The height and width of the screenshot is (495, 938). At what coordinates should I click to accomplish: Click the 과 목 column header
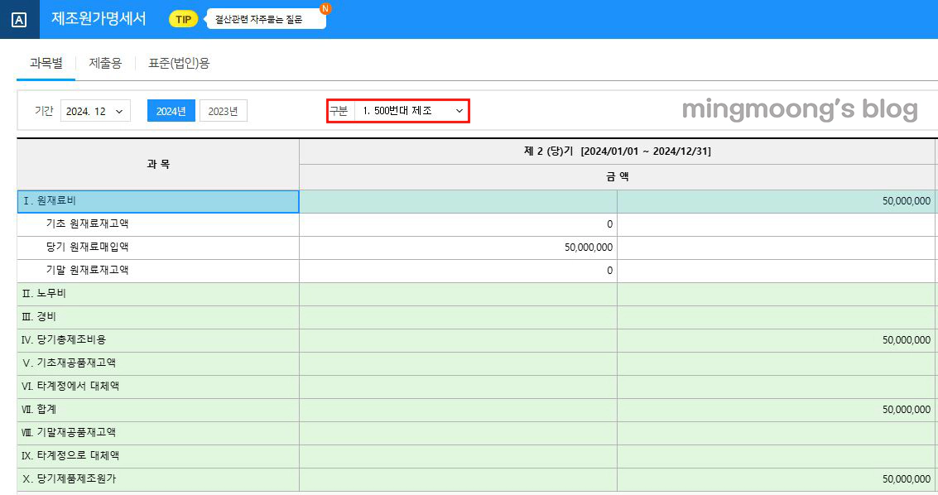pos(158,165)
